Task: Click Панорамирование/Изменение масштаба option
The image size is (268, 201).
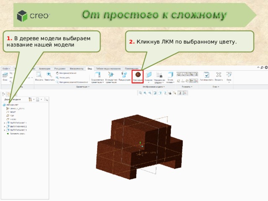Action: click(72, 82)
